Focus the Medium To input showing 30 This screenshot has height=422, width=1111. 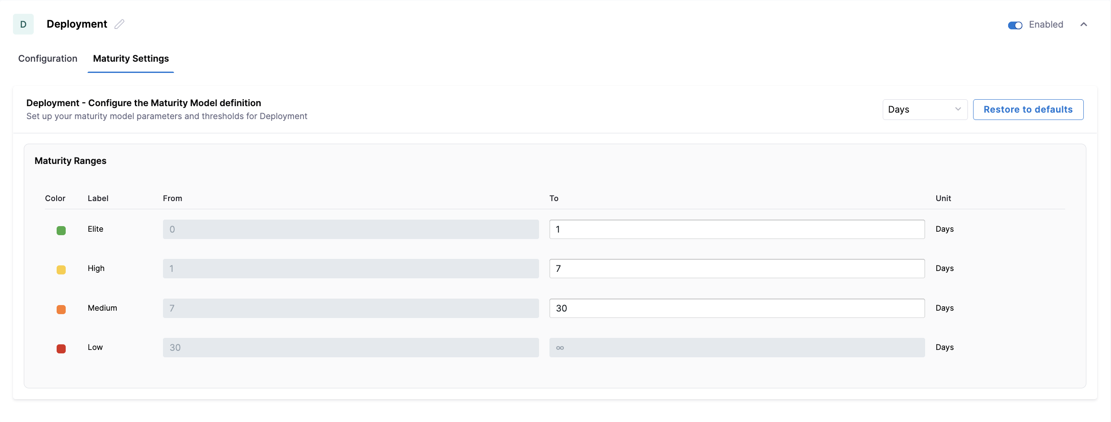737,309
